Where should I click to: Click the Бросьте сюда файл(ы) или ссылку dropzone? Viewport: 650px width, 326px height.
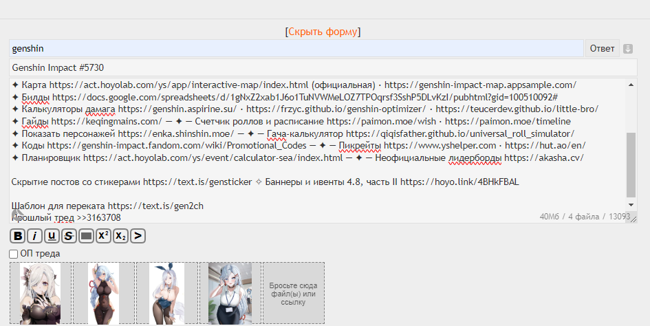(x=294, y=293)
